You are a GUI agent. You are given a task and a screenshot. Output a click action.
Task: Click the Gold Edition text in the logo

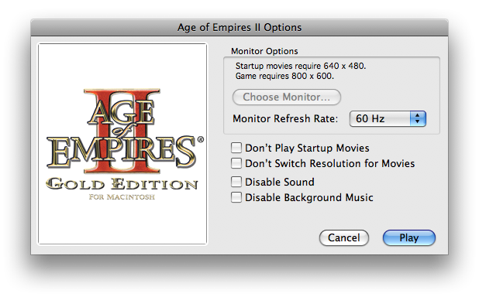click(x=122, y=184)
